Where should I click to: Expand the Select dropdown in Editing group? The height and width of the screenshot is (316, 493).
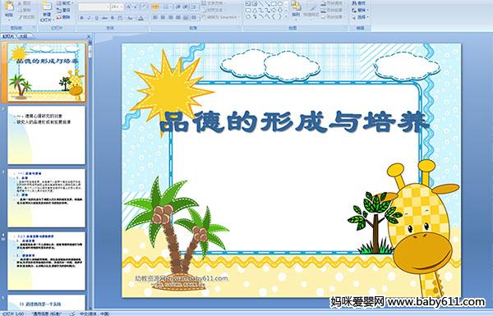point(367,17)
